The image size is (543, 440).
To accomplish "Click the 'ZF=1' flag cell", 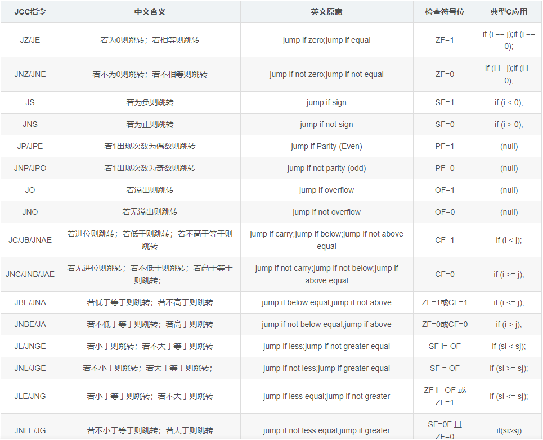I will click(445, 40).
